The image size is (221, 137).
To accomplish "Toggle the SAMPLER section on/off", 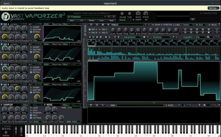I will [x=2, y=105].
